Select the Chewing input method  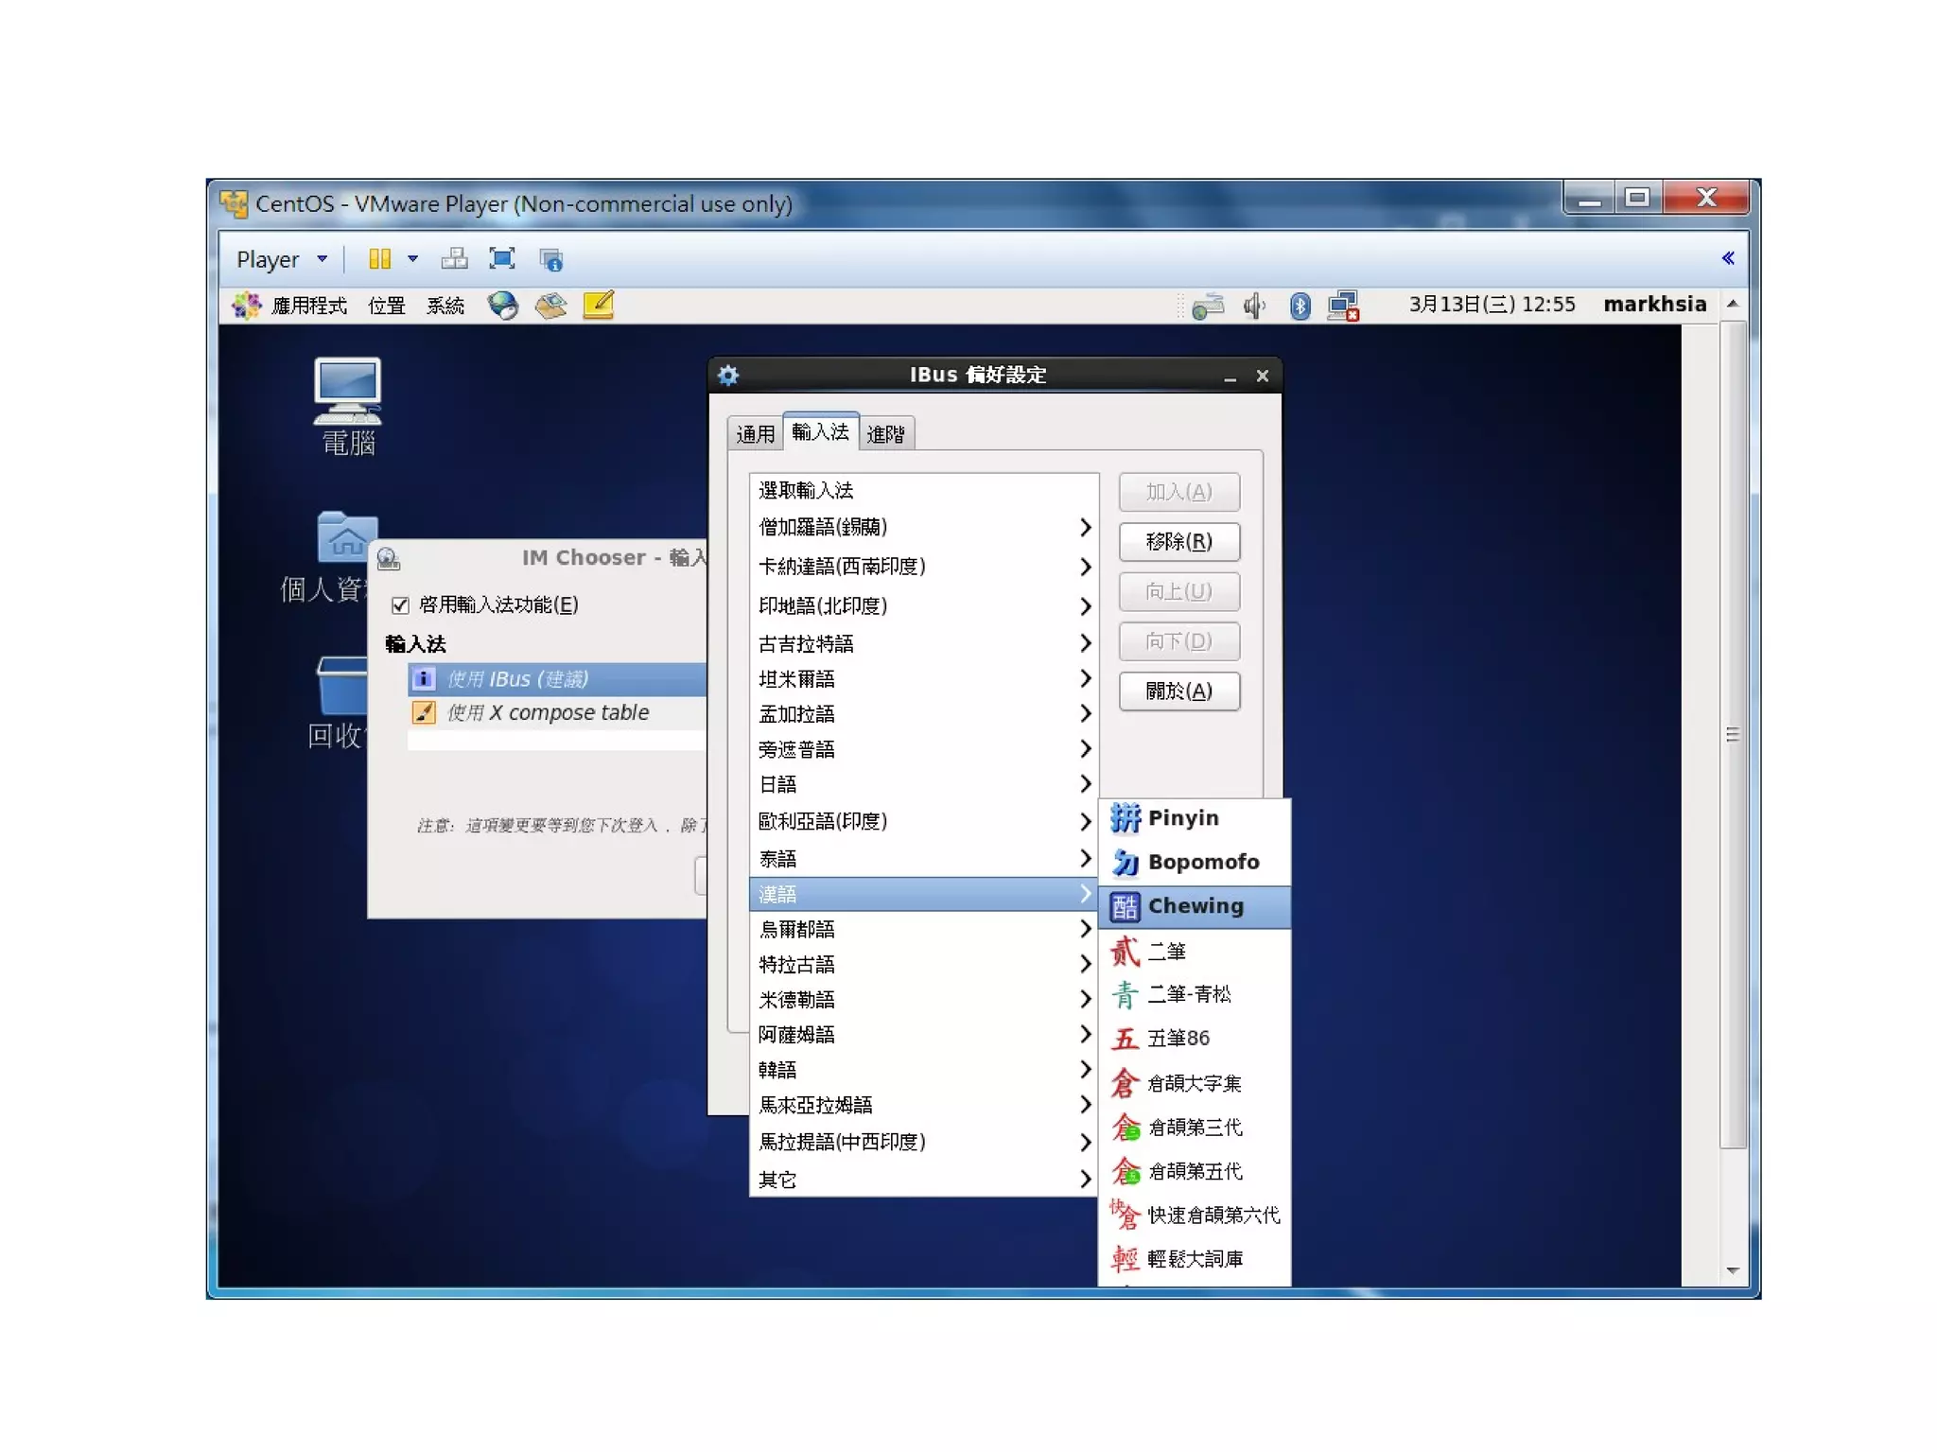pos(1195,906)
